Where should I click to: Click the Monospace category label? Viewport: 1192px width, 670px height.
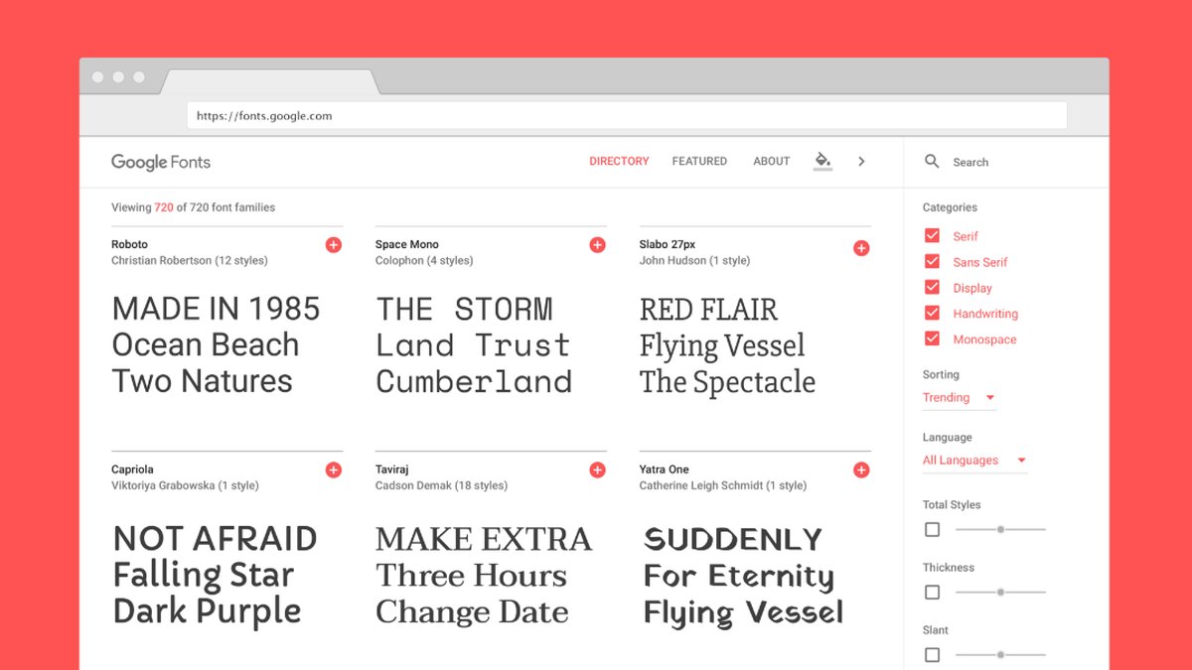pos(984,339)
